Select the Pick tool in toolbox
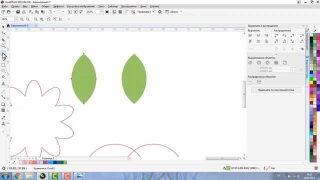320x180 pixels. (3, 27)
